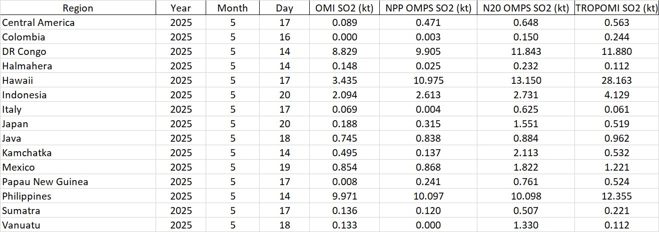Click the Region column header
The height and width of the screenshot is (232, 659).
click(x=78, y=8)
